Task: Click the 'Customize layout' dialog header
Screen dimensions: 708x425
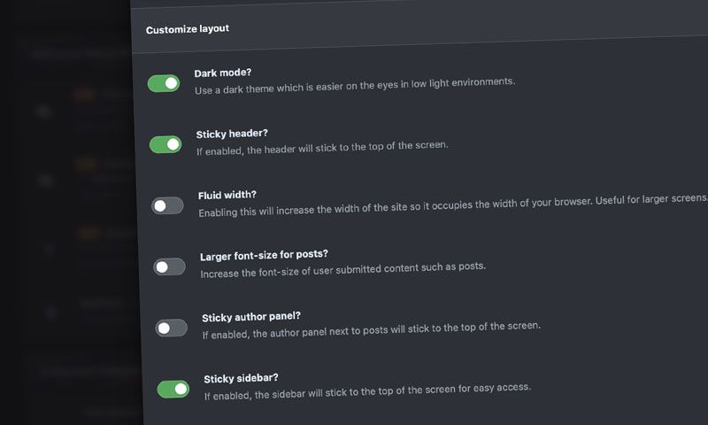Action: point(187,29)
